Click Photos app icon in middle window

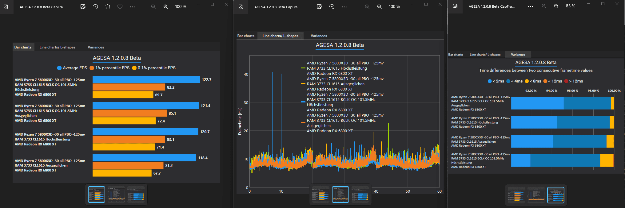(241, 7)
